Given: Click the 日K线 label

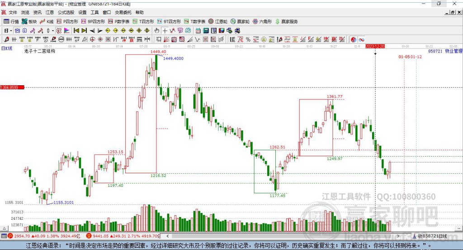Looking at the screenshot, I should 7,48.
